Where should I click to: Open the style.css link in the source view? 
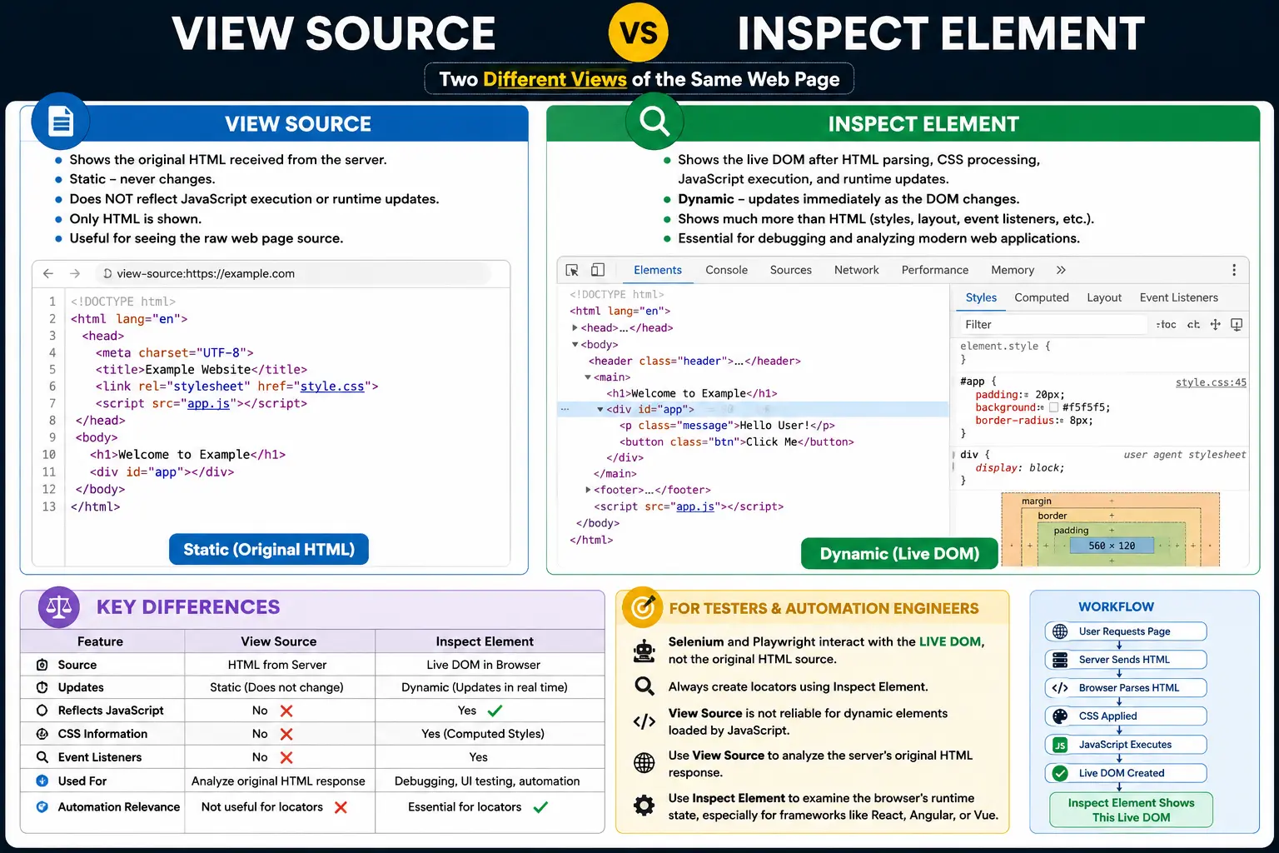332,387
